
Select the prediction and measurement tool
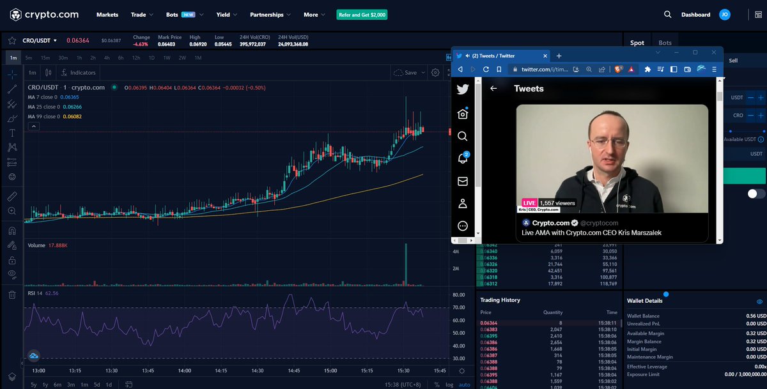(12, 162)
